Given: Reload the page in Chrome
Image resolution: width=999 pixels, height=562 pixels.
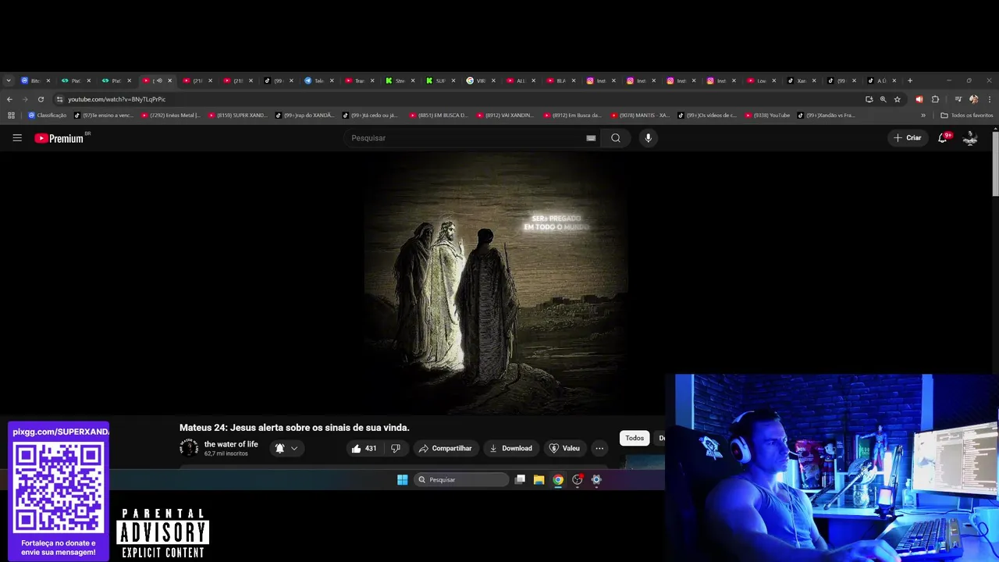Looking at the screenshot, I should 41,99.
